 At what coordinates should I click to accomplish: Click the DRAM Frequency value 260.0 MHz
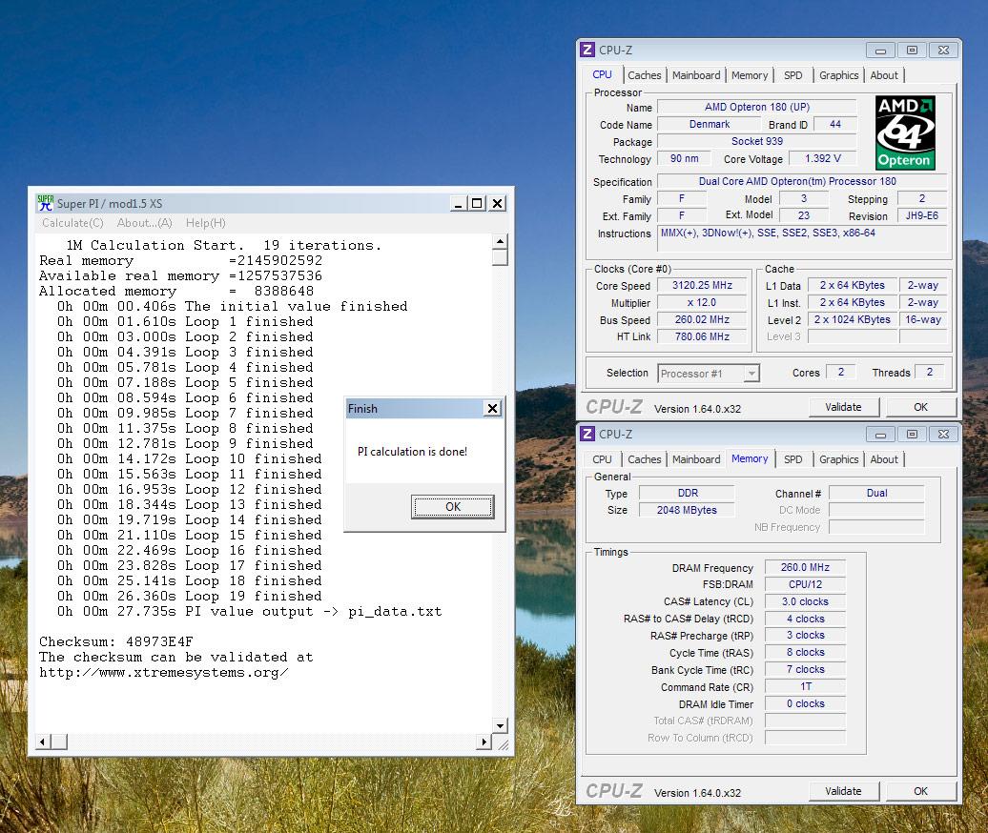click(805, 567)
